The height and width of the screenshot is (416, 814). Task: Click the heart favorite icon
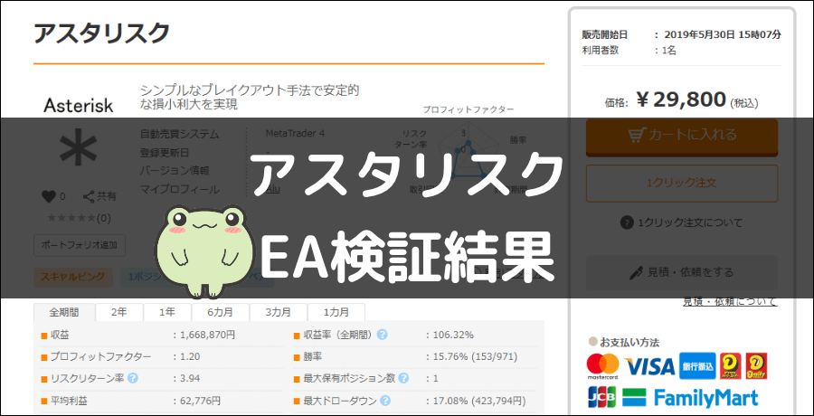(x=48, y=197)
